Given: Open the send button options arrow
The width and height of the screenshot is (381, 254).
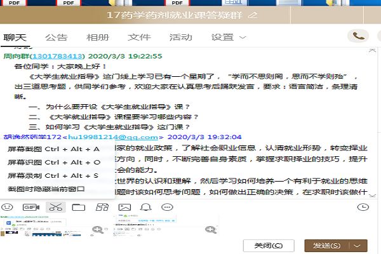Looking at the screenshot, I should [359, 245].
